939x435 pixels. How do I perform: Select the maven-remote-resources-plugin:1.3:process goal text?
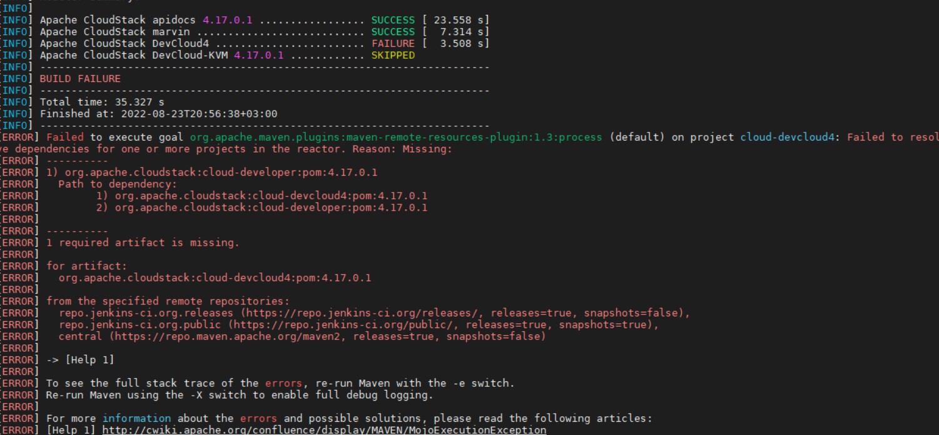pyautogui.click(x=396, y=137)
